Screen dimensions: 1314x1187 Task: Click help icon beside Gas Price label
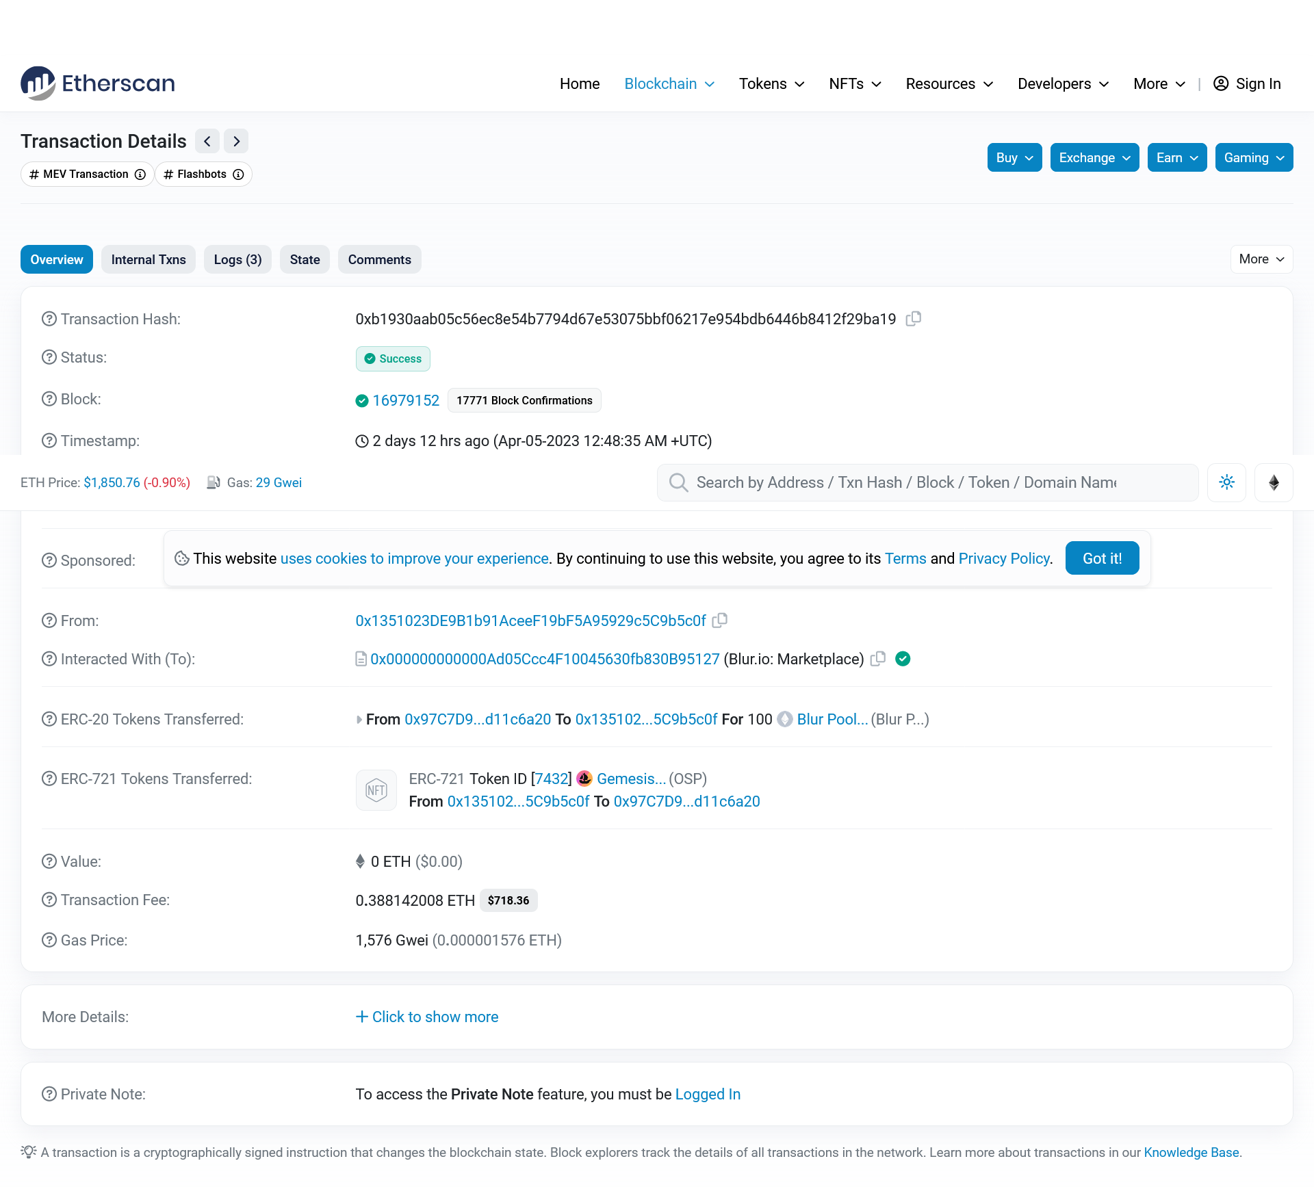click(x=49, y=940)
